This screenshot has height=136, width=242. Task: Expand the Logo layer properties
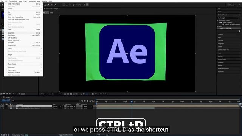9,106
